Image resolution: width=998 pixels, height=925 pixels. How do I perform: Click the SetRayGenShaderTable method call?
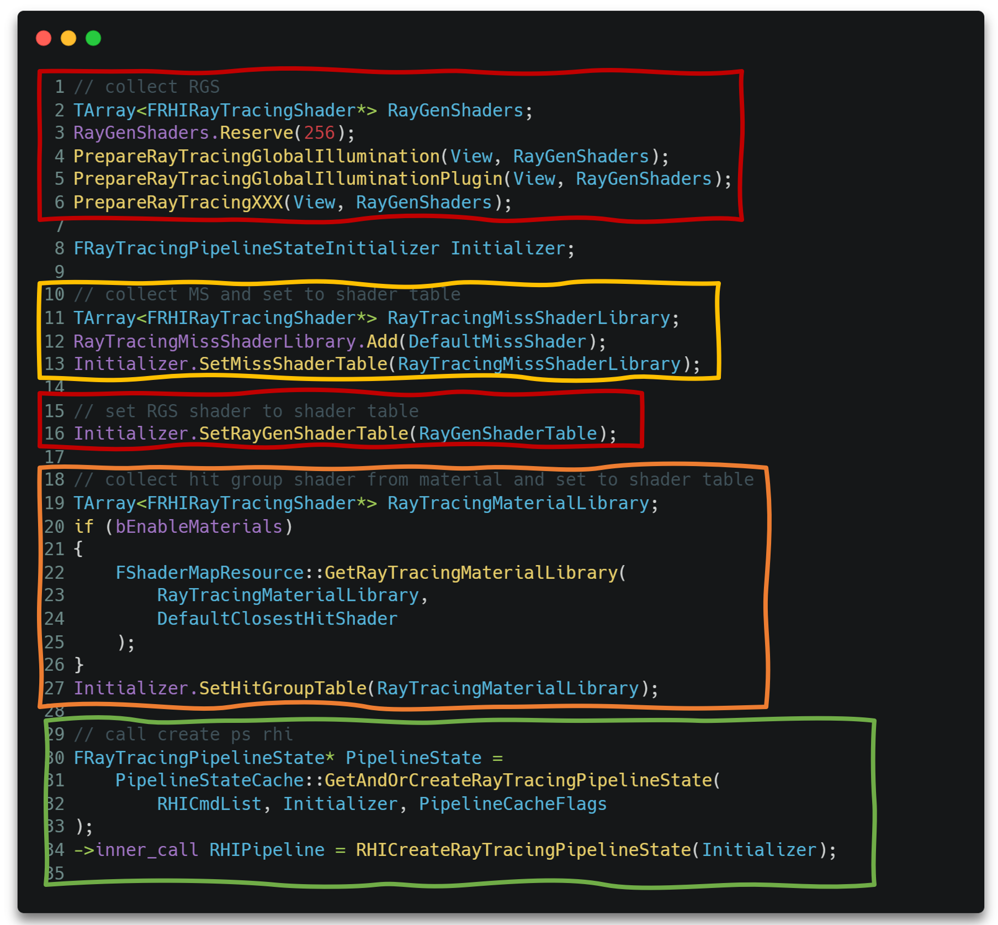point(304,434)
